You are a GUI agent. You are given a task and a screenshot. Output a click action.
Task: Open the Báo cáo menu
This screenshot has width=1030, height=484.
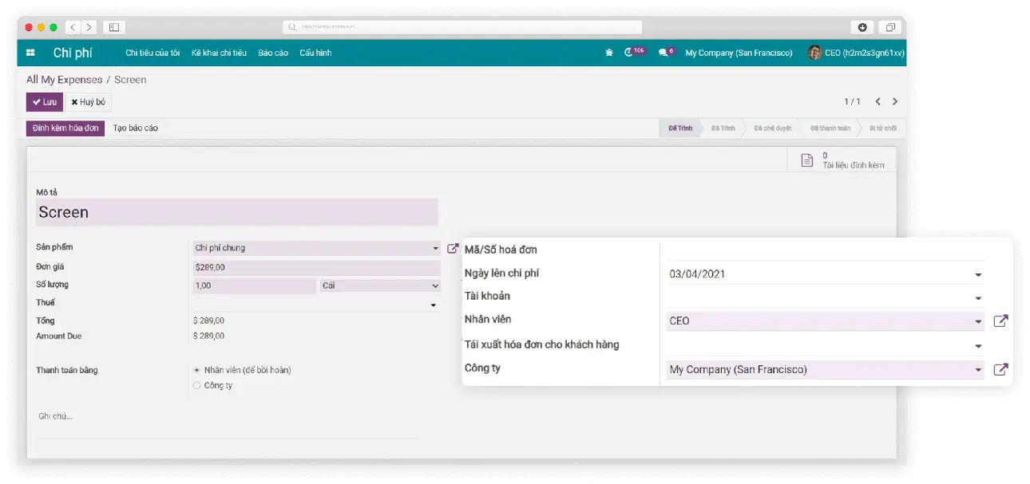[x=273, y=53]
